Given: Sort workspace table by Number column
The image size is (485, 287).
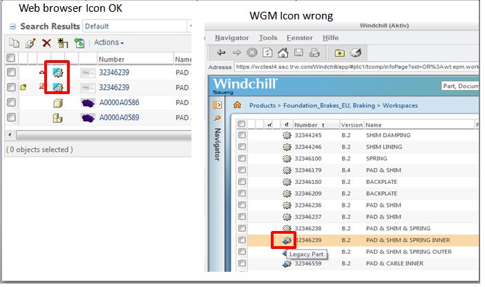Looking at the screenshot, I should tap(306, 125).
